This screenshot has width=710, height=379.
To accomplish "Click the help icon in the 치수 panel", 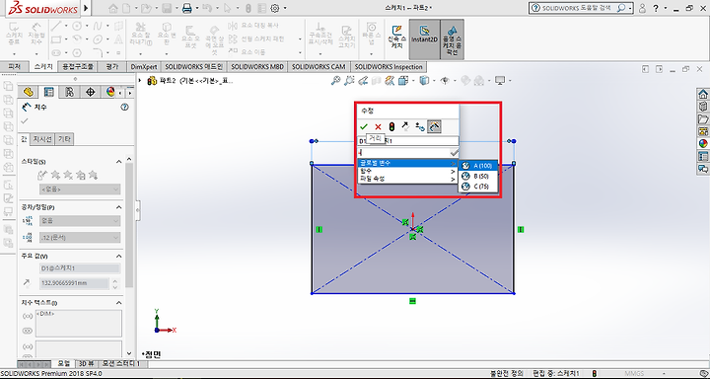I will [x=125, y=108].
